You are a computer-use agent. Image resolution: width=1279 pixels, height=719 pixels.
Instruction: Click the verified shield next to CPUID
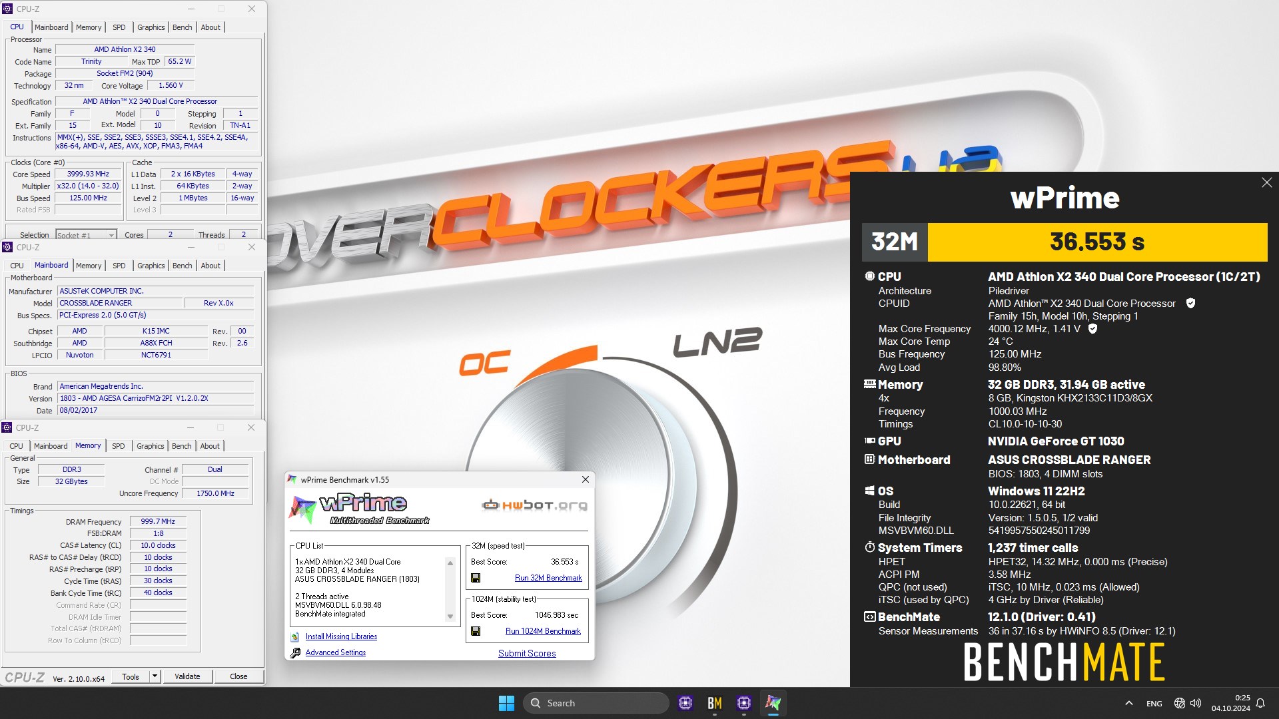coord(1190,304)
